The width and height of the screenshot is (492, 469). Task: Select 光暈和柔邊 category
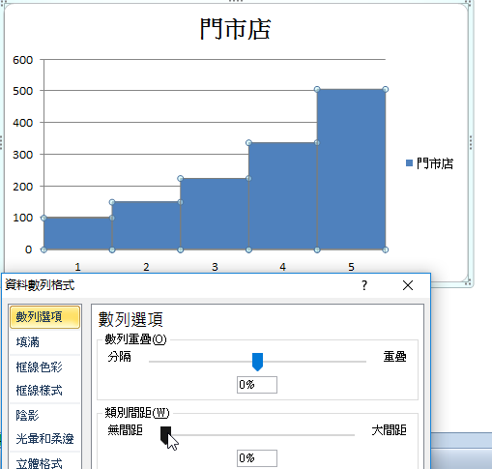[44, 438]
